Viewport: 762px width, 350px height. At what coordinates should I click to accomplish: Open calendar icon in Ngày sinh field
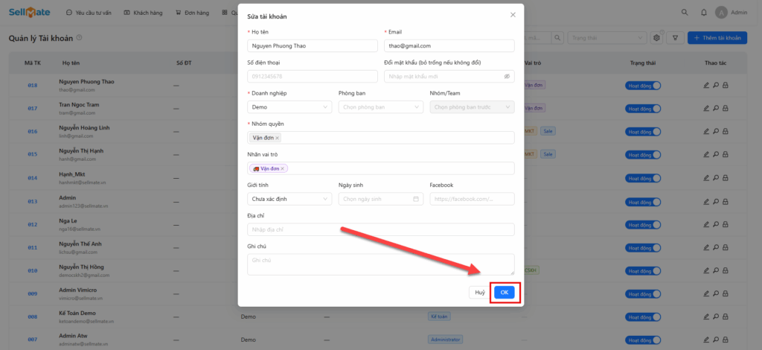point(415,199)
